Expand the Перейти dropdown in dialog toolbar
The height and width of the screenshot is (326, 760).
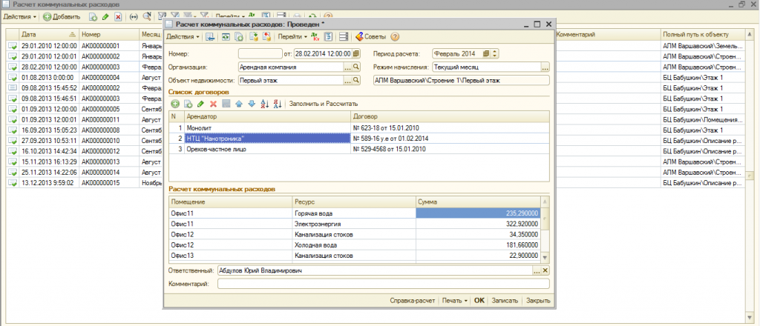[292, 36]
